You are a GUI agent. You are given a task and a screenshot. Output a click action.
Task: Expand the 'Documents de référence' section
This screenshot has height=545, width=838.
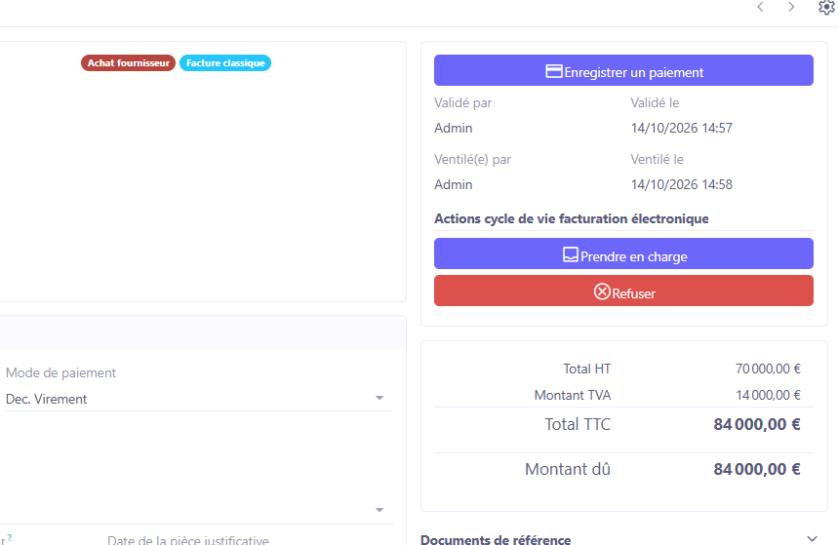(x=813, y=538)
